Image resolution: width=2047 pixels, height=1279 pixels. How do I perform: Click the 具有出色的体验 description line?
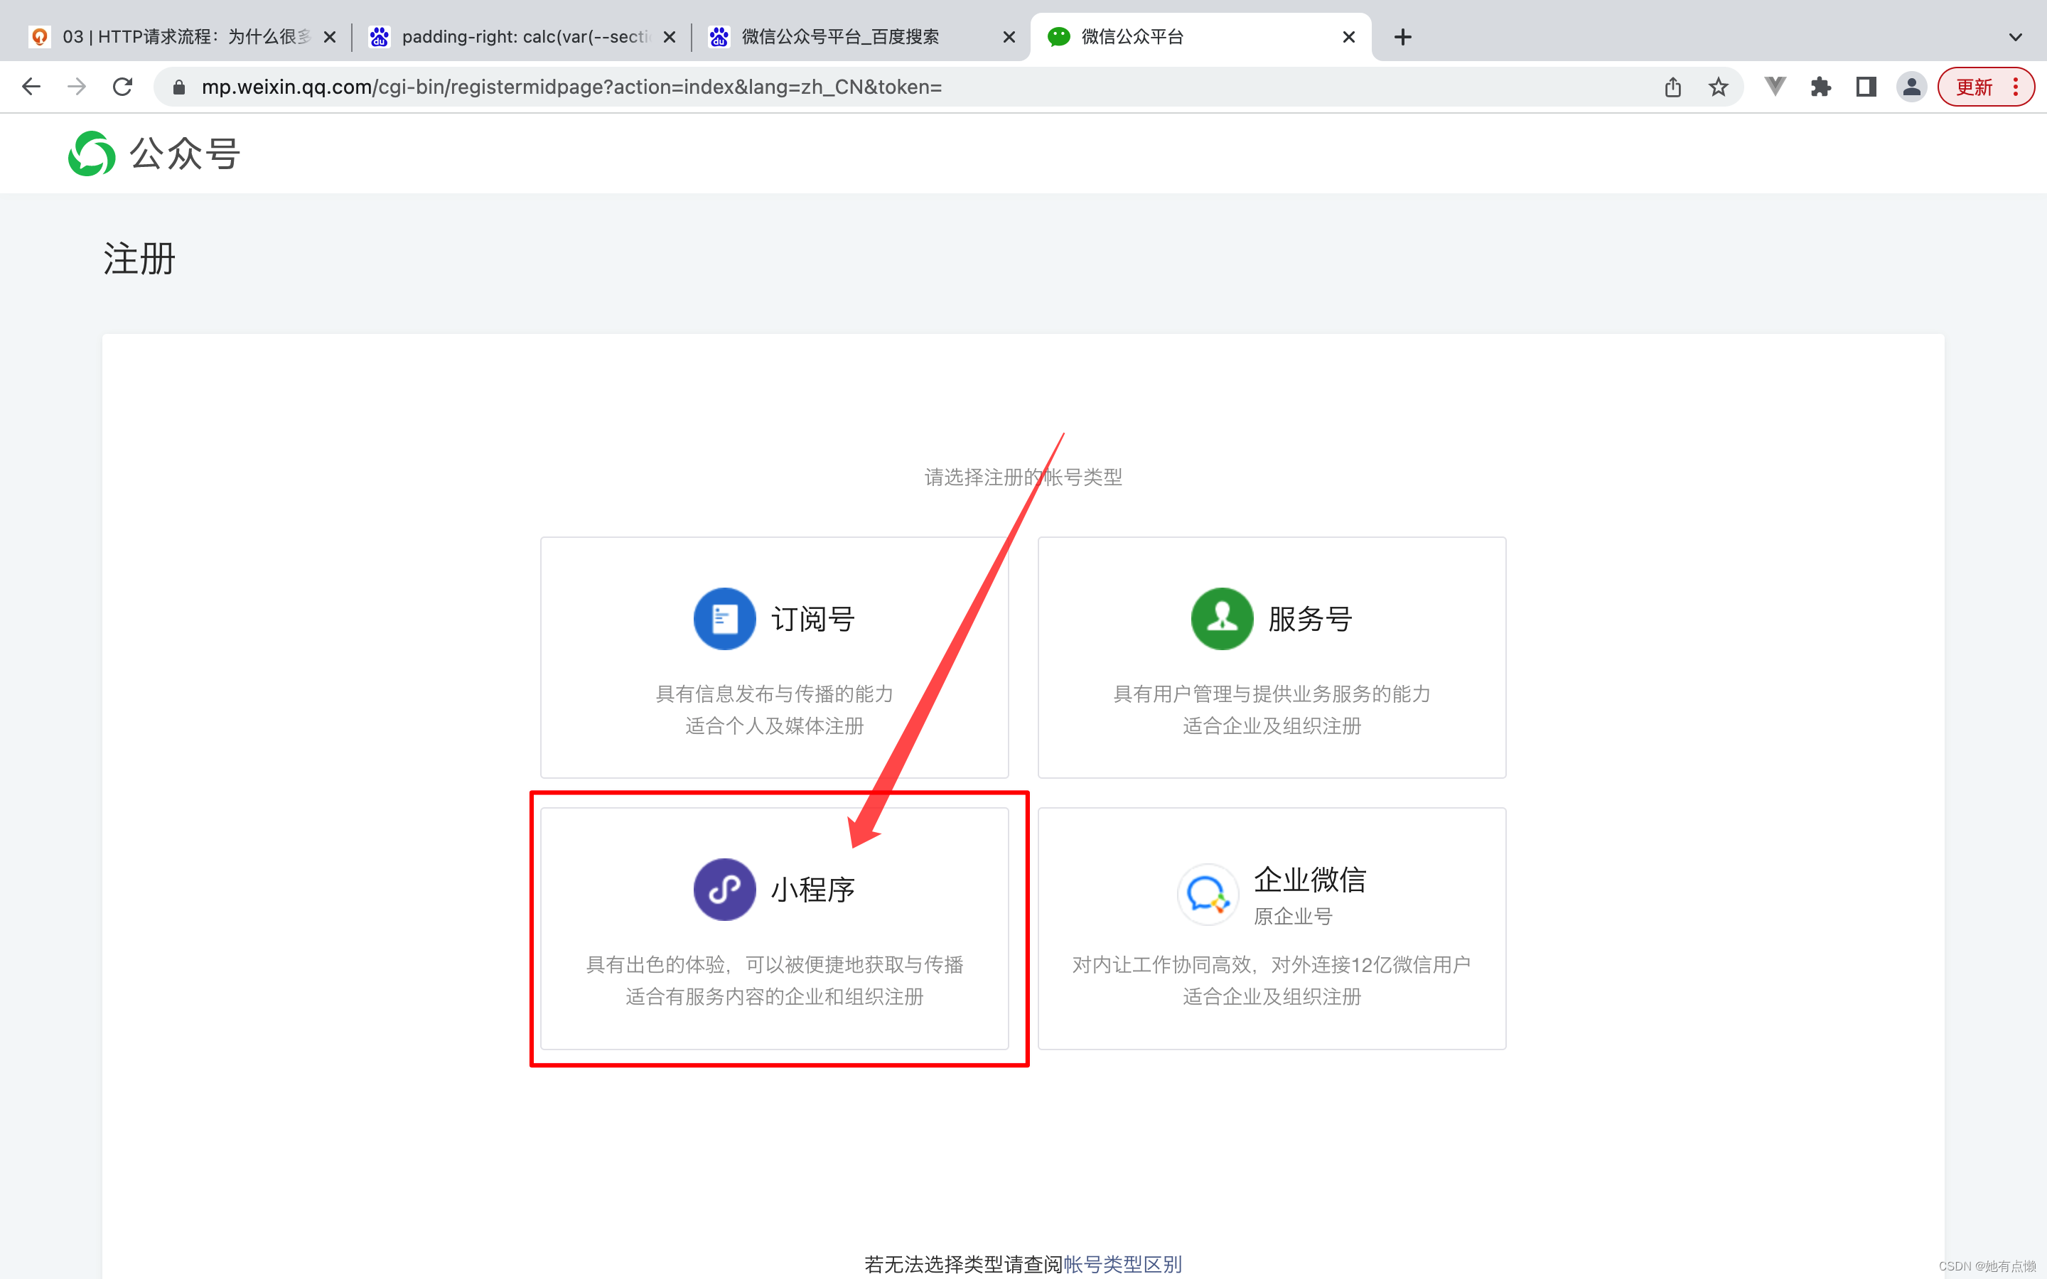775,964
